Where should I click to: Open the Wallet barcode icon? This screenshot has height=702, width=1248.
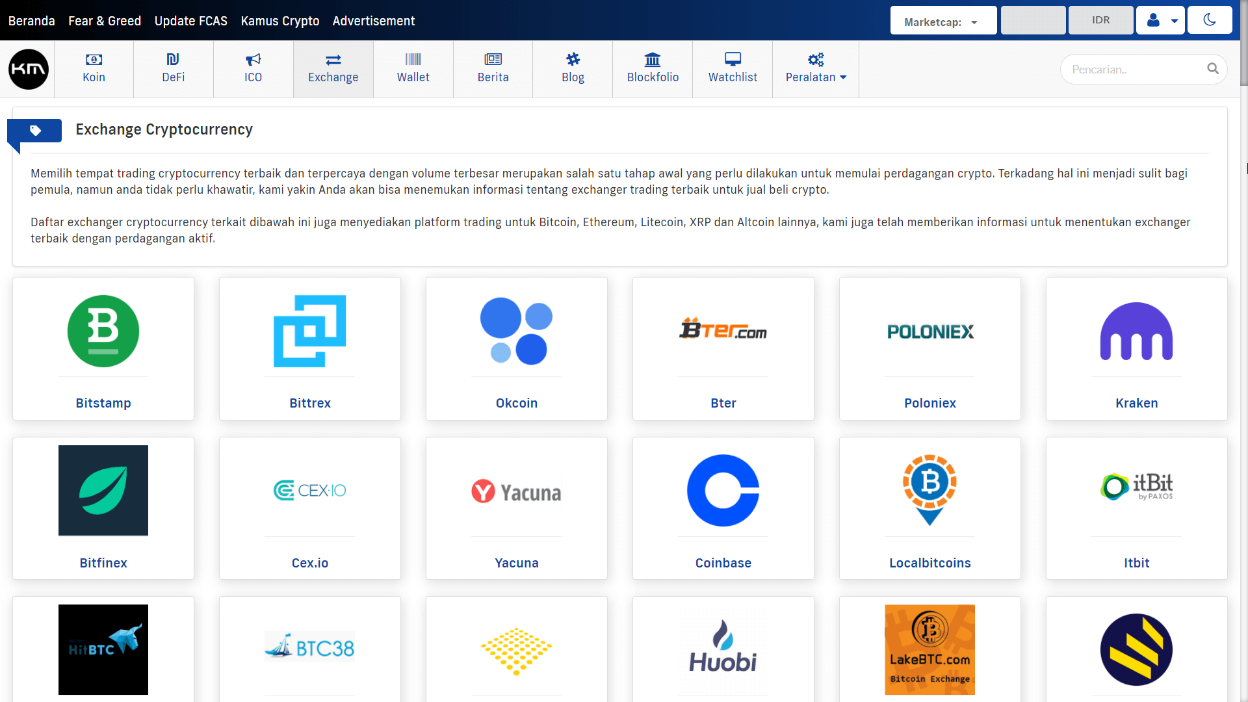click(x=413, y=58)
